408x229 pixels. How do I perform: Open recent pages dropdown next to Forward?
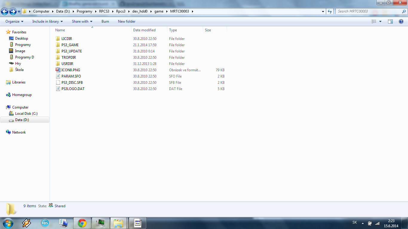pyautogui.click(x=19, y=12)
